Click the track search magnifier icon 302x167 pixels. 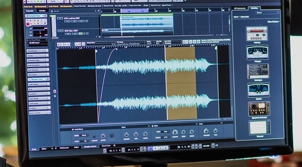pyautogui.click(x=98, y=11)
